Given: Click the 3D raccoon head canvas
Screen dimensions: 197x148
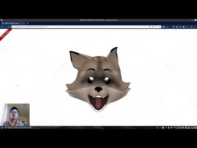Looking at the screenshot, I should (x=98, y=79).
